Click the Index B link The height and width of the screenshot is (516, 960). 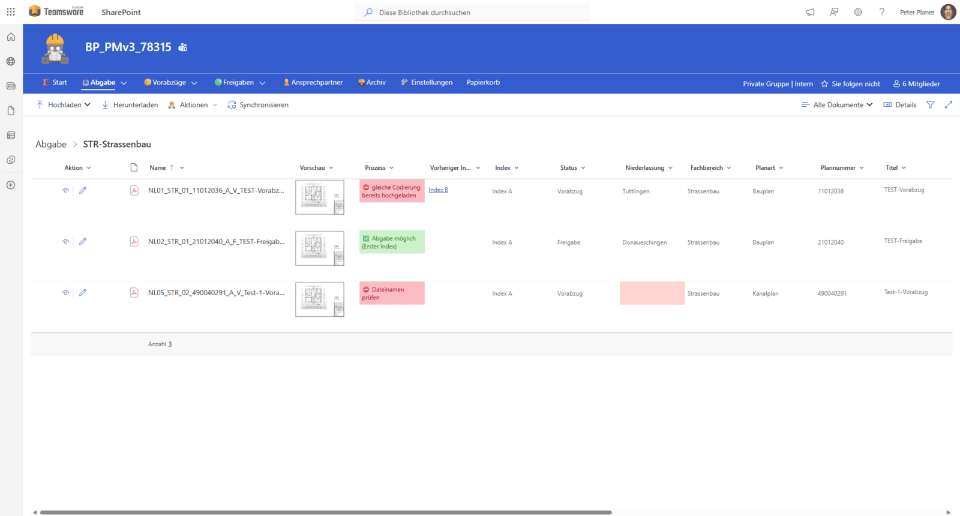click(x=438, y=190)
